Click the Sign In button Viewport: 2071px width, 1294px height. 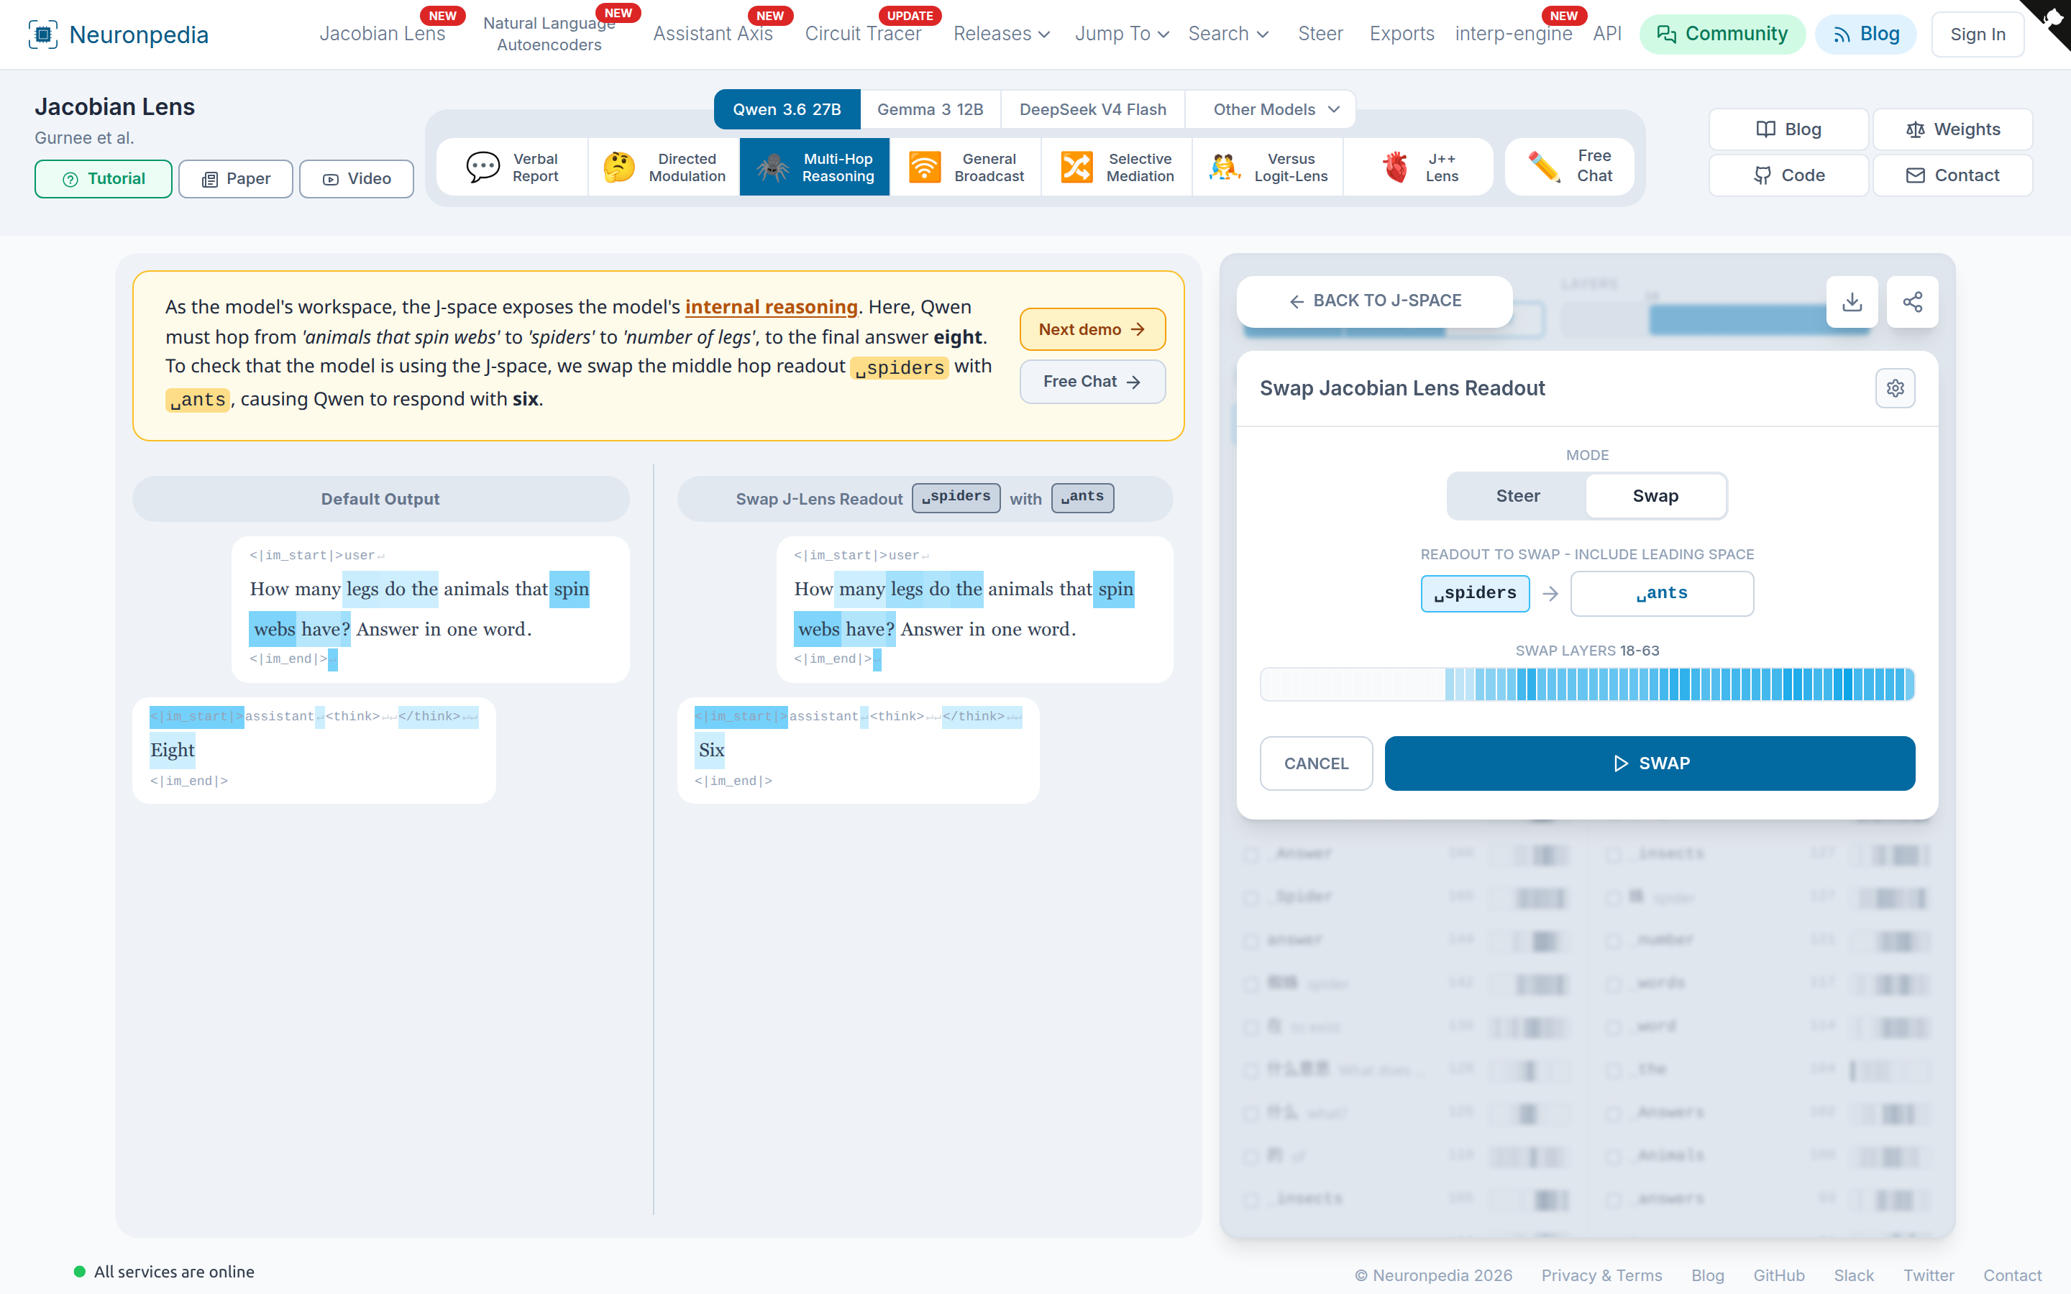1977,35
